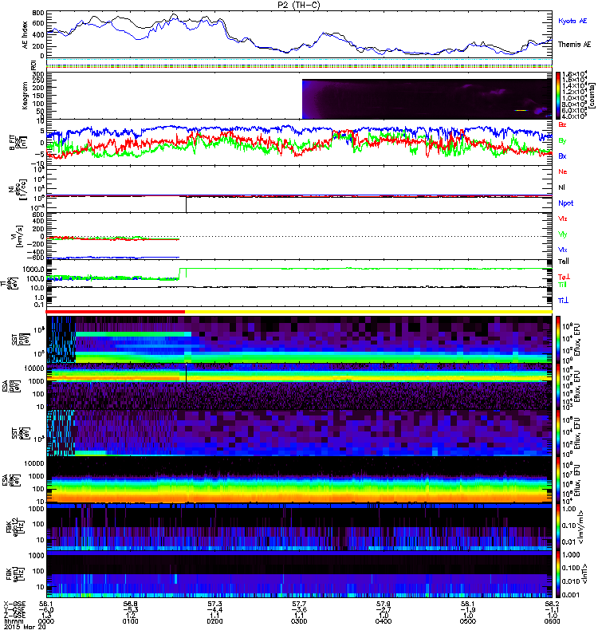This screenshot has width=598, height=638.
Task: Click the B_FIT GSE [nT] axis label
Action: pos(18,143)
